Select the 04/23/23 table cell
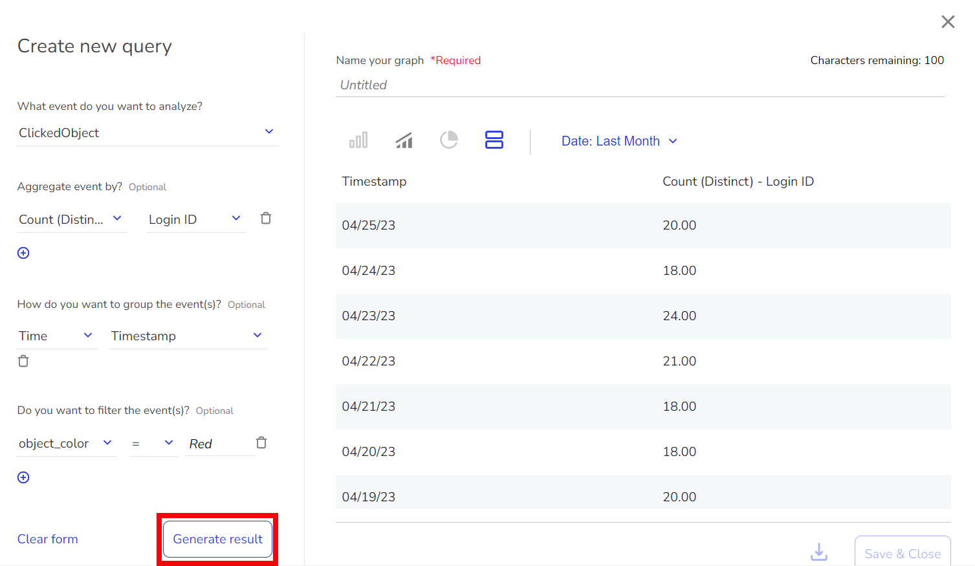 coord(369,316)
